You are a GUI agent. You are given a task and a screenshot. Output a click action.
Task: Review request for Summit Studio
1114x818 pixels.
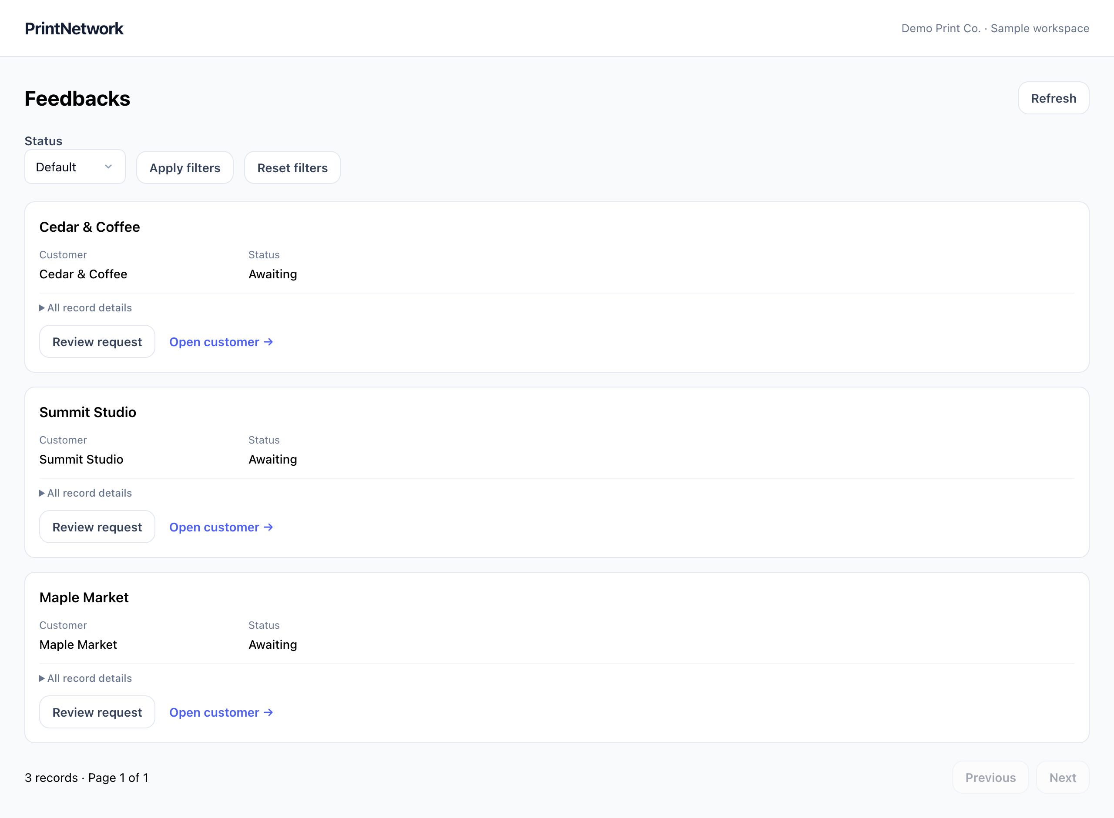click(x=97, y=527)
